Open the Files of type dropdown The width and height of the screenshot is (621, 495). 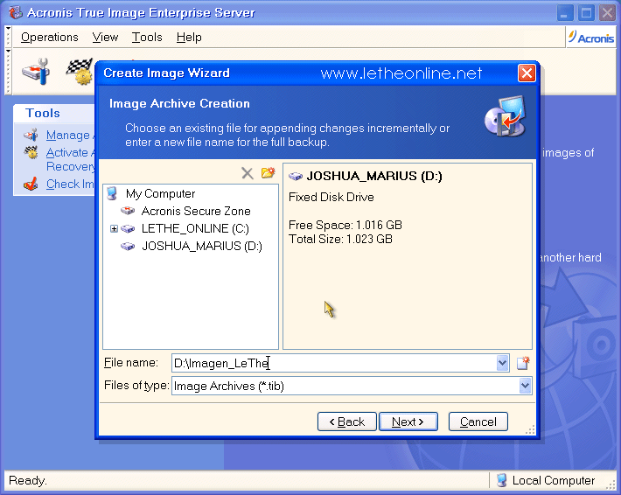(x=525, y=386)
